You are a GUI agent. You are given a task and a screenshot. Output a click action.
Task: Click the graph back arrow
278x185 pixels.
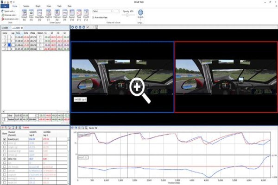click(72, 128)
